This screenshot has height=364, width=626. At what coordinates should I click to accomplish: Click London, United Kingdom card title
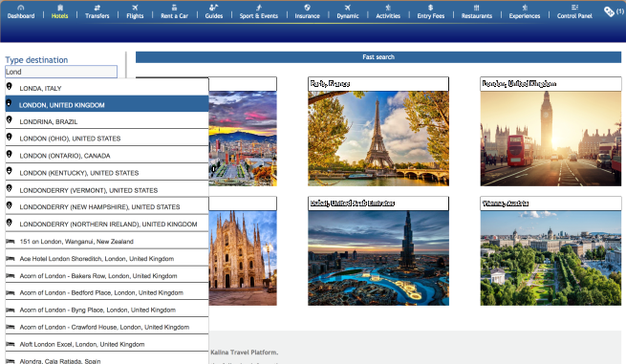[x=519, y=83]
